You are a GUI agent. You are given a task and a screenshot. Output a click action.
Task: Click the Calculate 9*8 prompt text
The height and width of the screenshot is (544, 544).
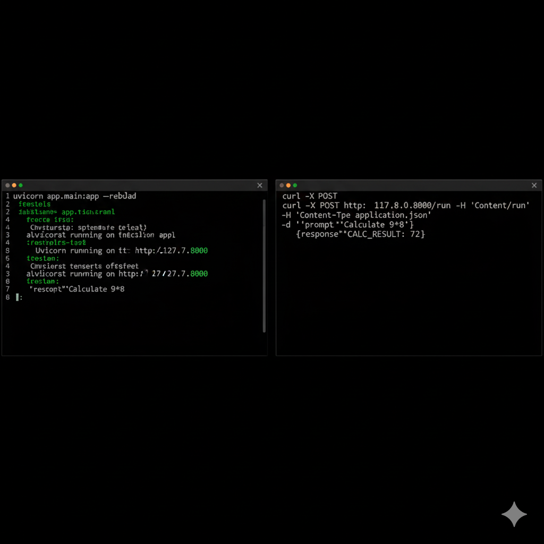pos(372,224)
